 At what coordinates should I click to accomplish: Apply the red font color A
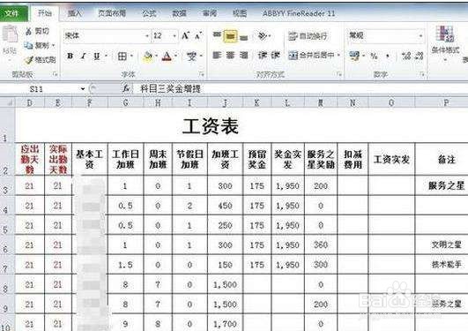pos(167,56)
